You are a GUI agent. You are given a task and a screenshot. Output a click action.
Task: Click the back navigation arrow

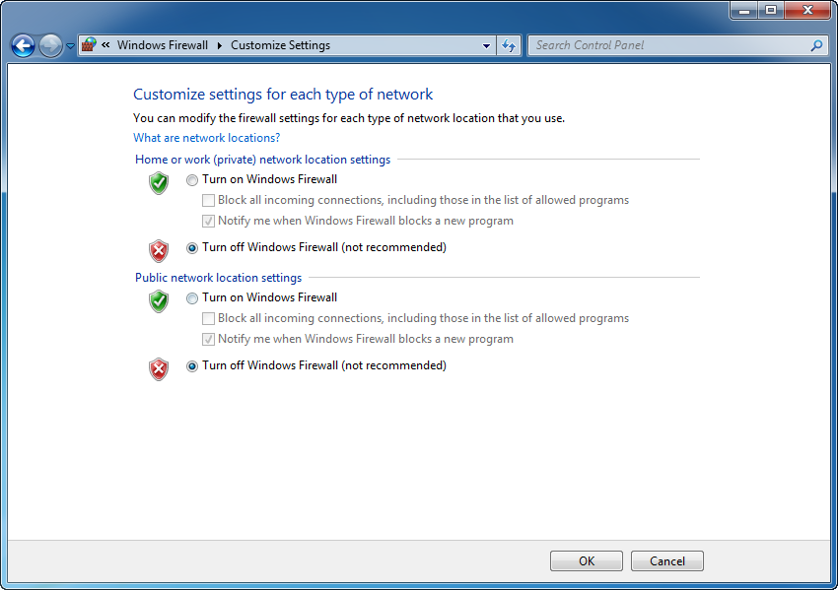(22, 45)
